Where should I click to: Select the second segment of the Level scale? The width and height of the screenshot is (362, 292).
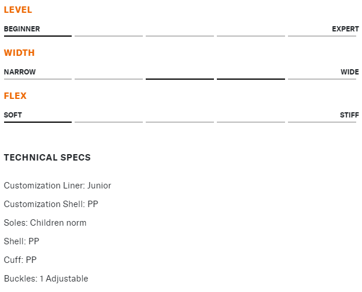(108, 35)
